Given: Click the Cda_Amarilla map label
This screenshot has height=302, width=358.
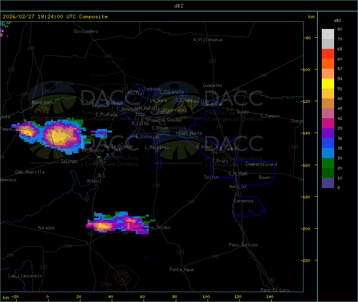Looking at the screenshot, I should pyautogui.click(x=30, y=172).
